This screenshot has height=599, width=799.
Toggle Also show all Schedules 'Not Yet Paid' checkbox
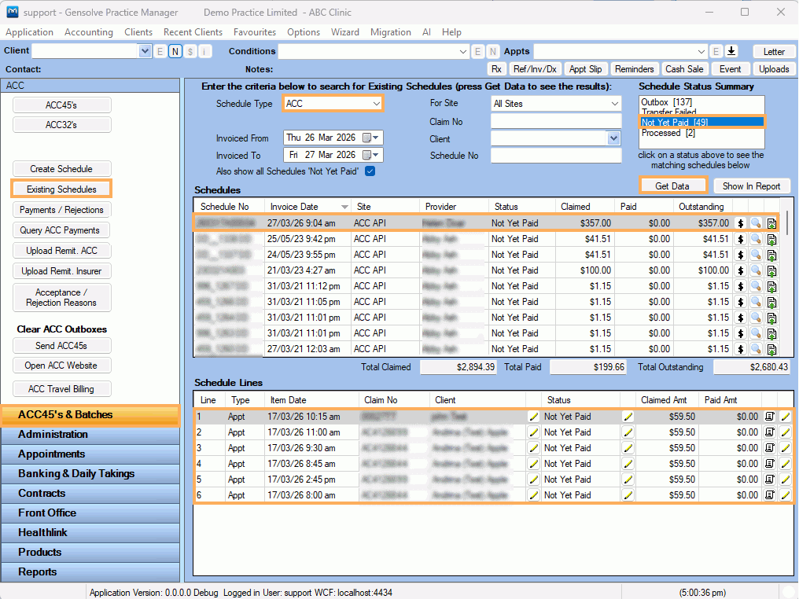(x=370, y=171)
